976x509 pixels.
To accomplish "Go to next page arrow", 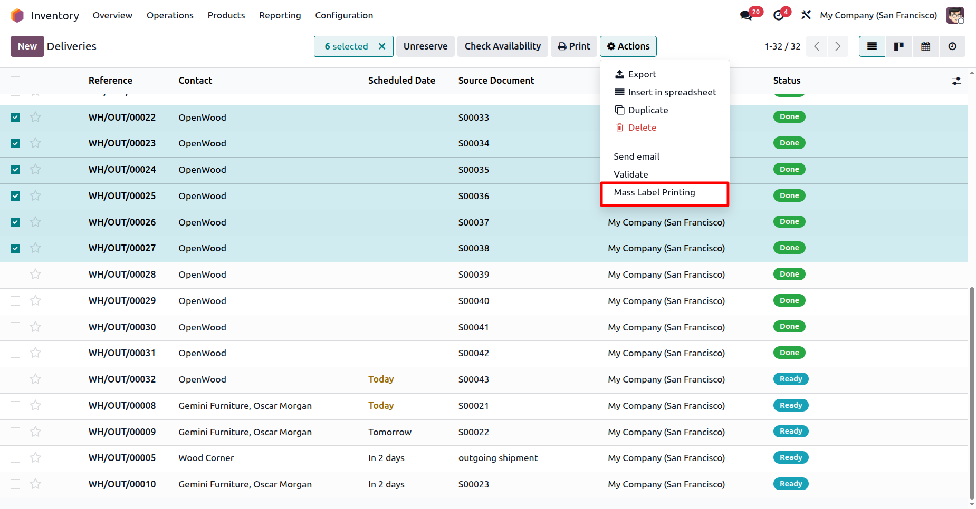I will (838, 46).
